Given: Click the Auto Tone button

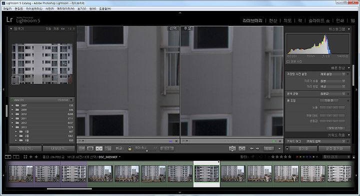Looking at the screenshot, I should (329, 101).
